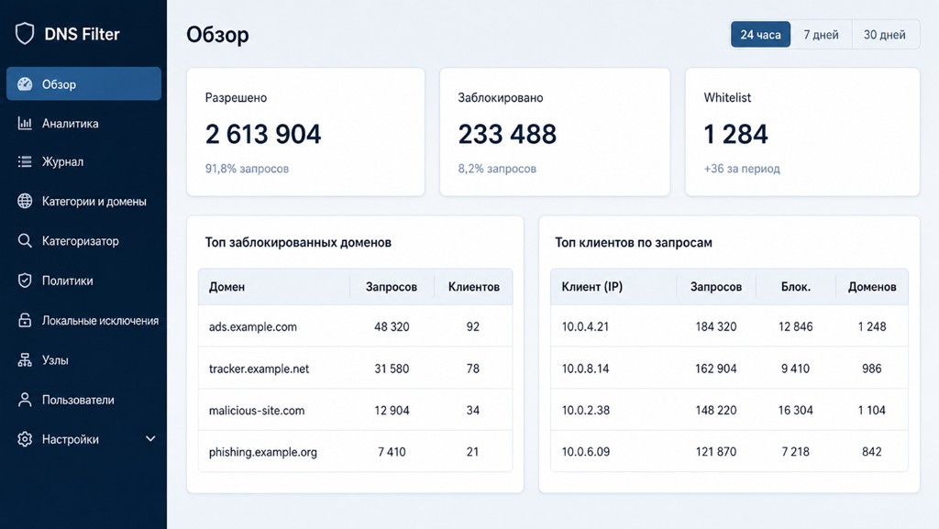Select the 24 часа period button
939x529 pixels.
[x=760, y=35]
